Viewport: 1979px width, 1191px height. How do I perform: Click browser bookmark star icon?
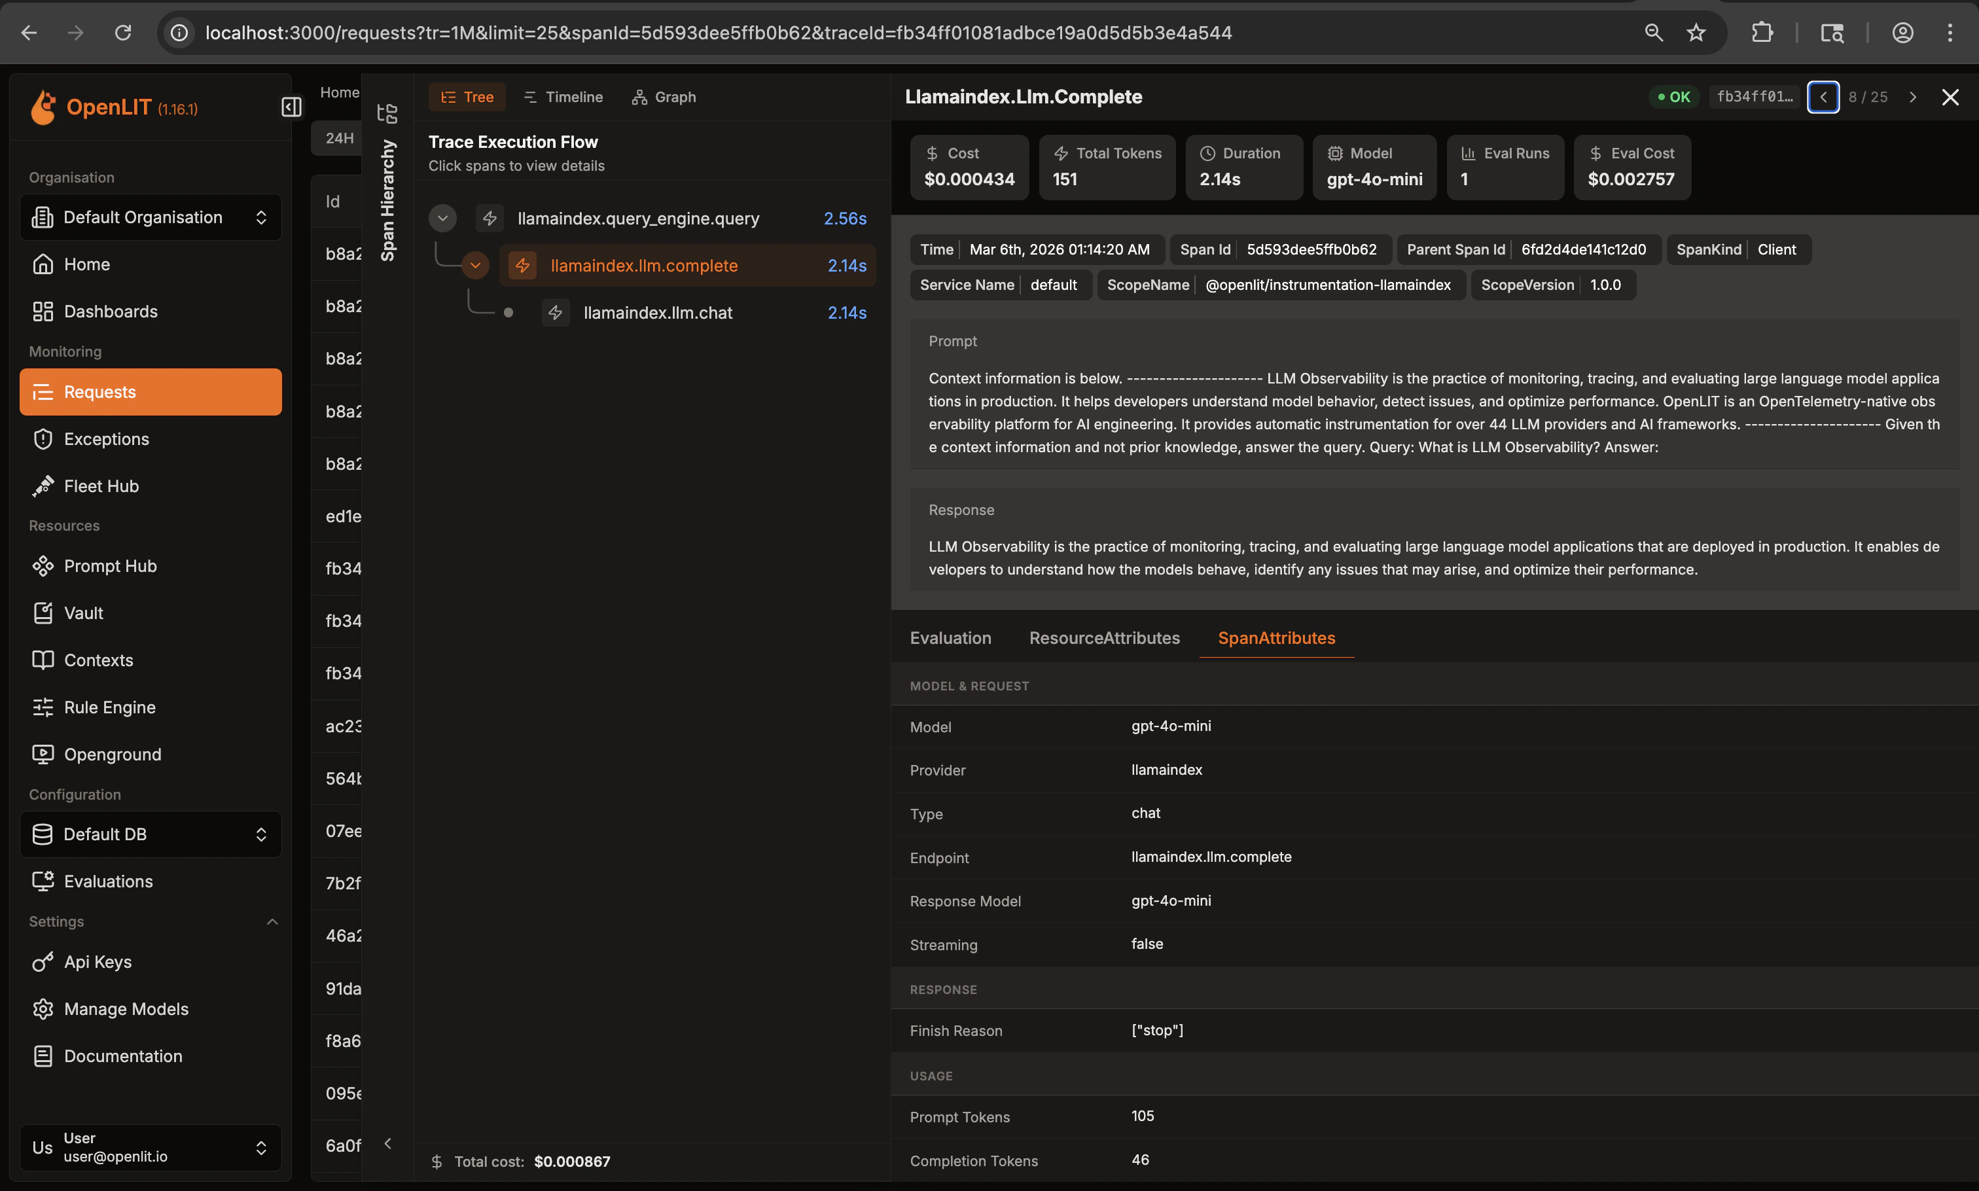[1696, 33]
